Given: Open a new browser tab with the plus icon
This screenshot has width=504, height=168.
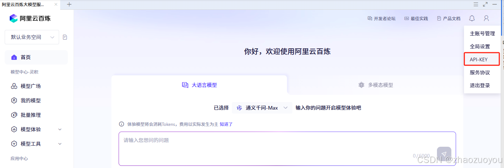Looking at the screenshot, I should click(x=69, y=4).
